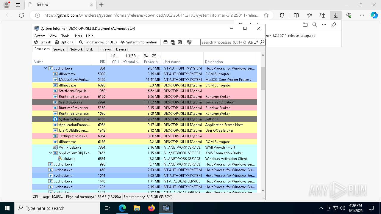Sort by the Name column header
This screenshot has width=381, height=214.
(x=62, y=62)
